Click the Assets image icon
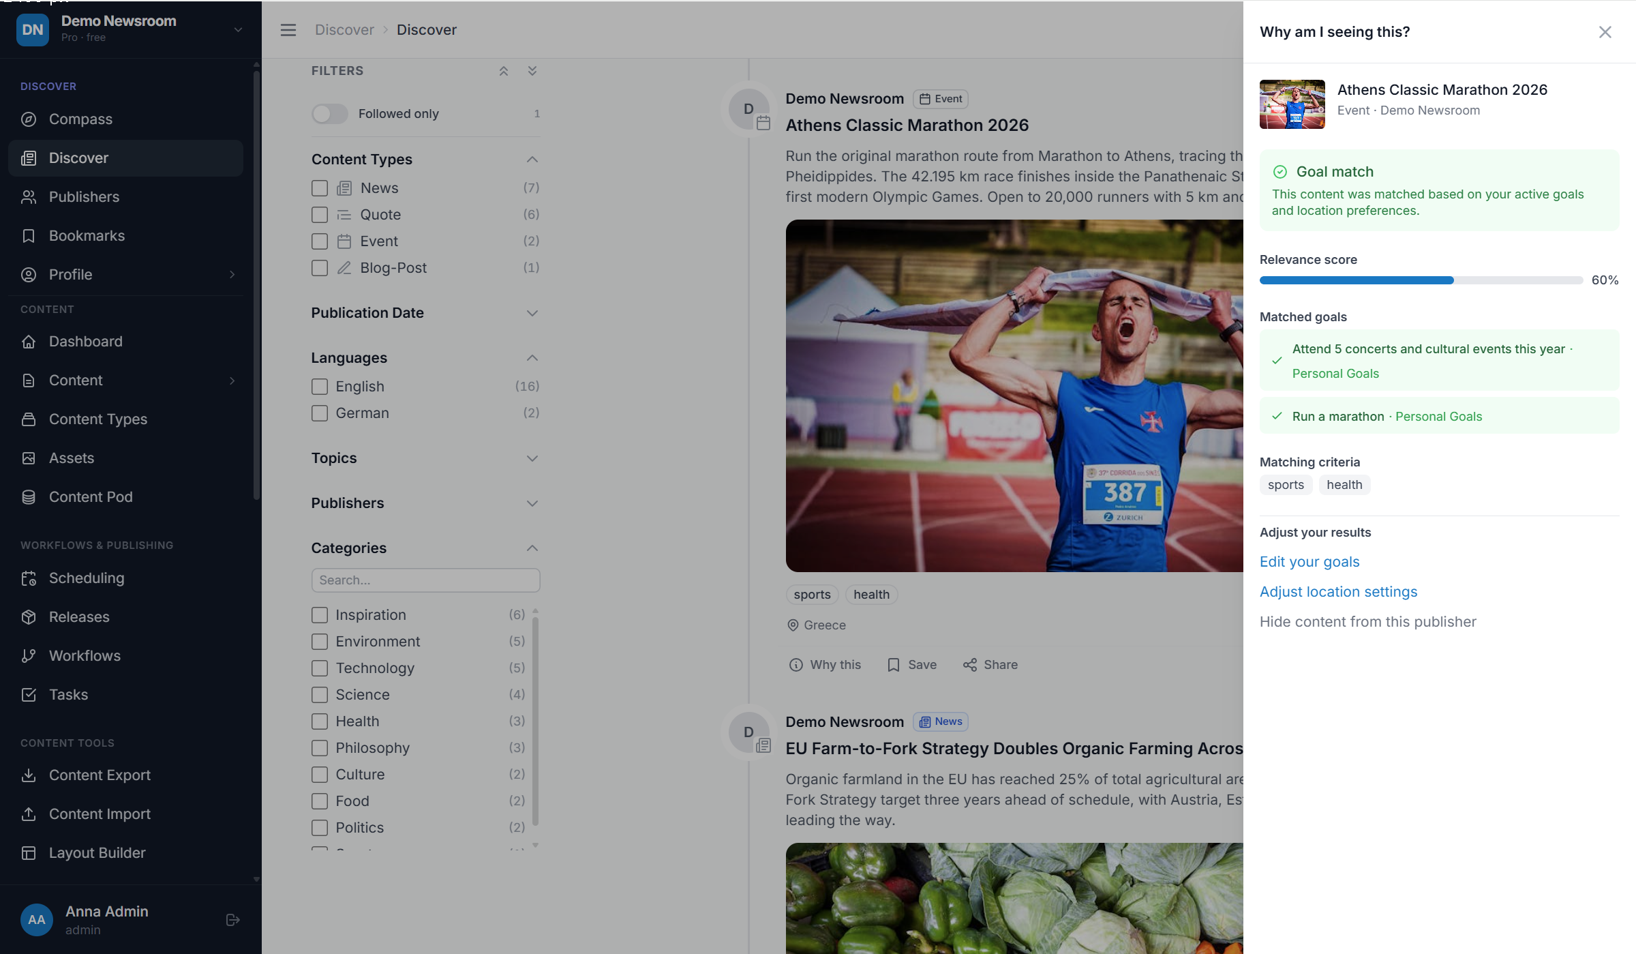The image size is (1636, 954). 29,458
